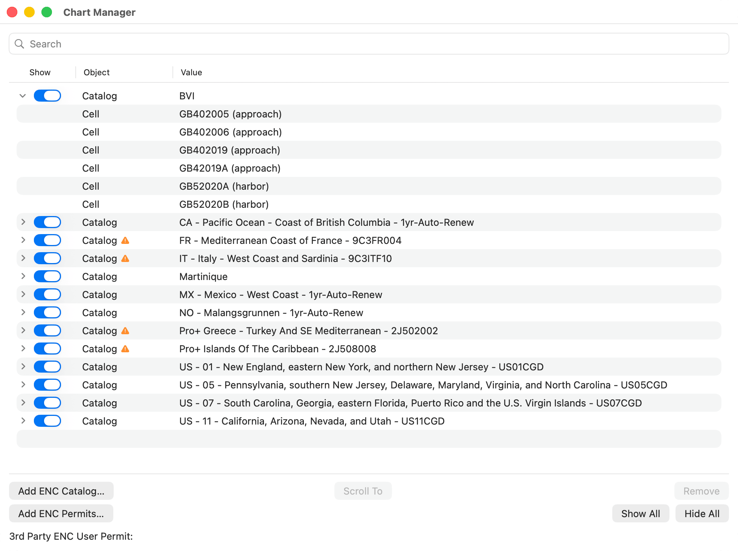Toggle the MX Mexico West Coast switch
The image size is (738, 551).
coord(47,294)
